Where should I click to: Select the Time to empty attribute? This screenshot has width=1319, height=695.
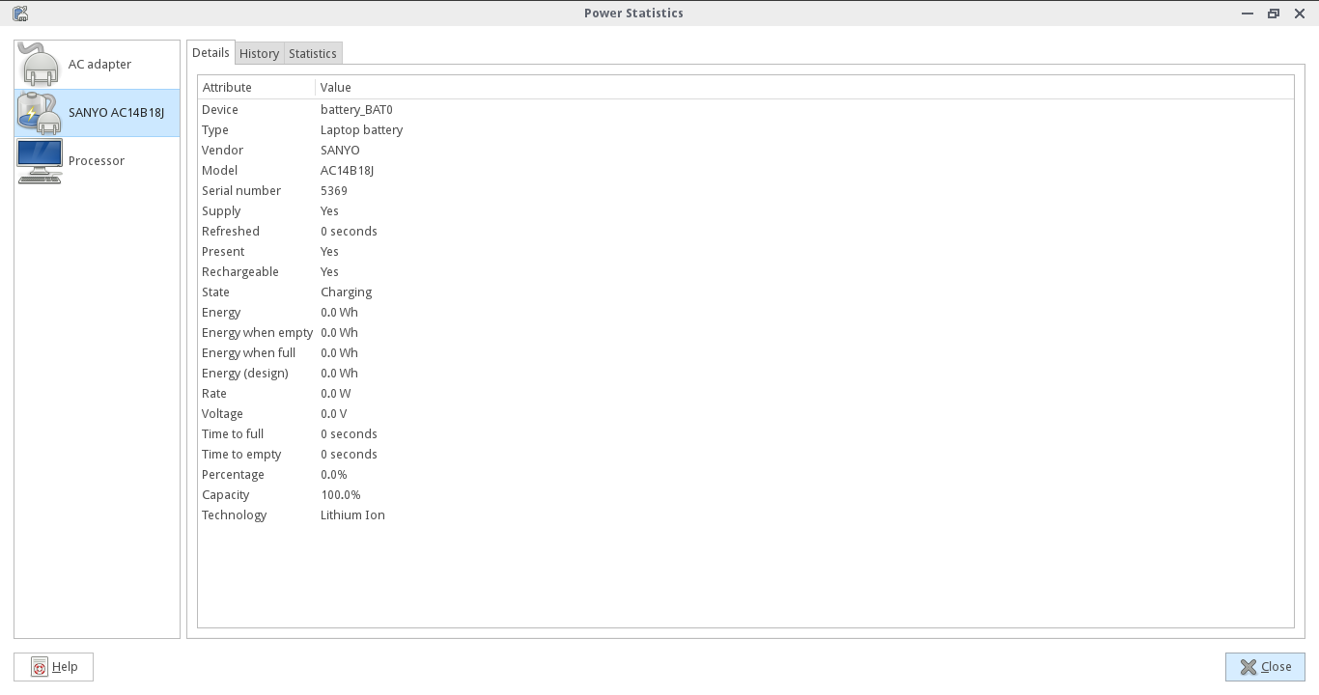(x=241, y=455)
